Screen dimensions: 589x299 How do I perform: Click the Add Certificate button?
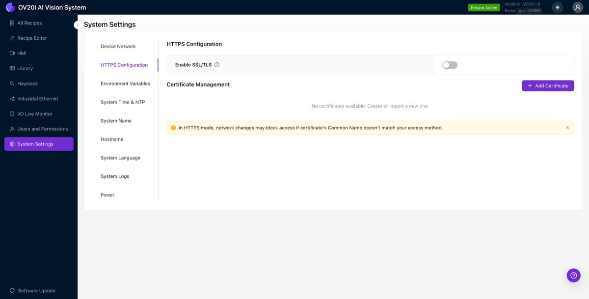click(548, 85)
